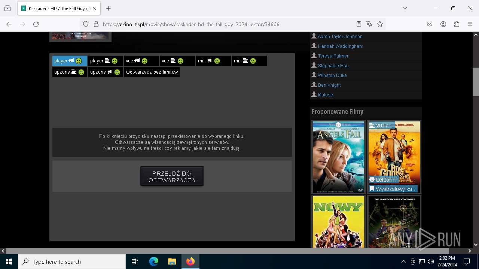This screenshot has height=269, width=479.
Task: Open tracking protection shield icon
Action: pos(86,24)
